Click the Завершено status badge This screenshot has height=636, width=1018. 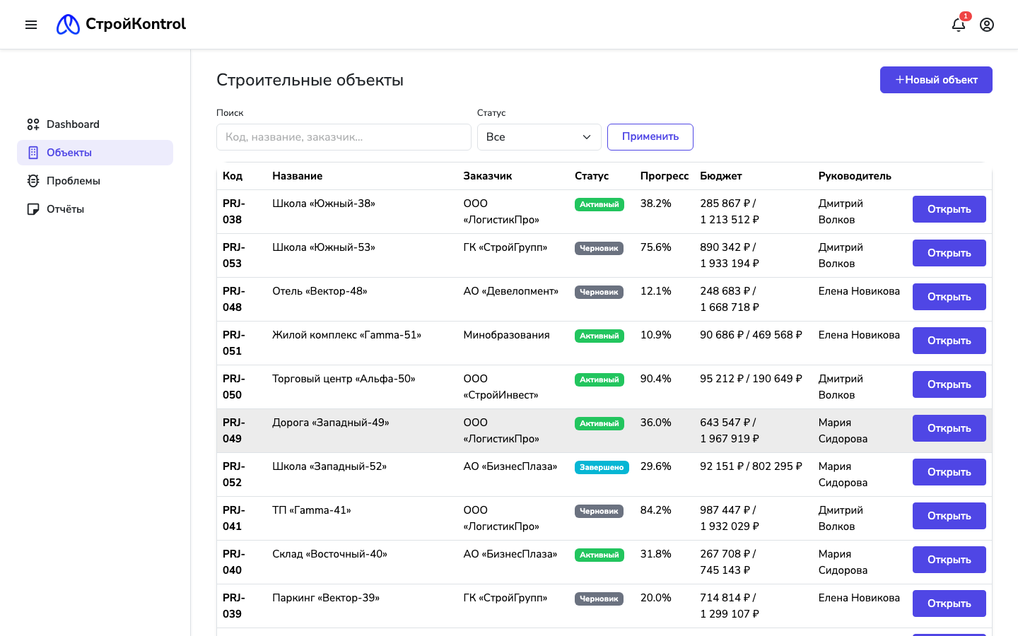(x=602, y=467)
